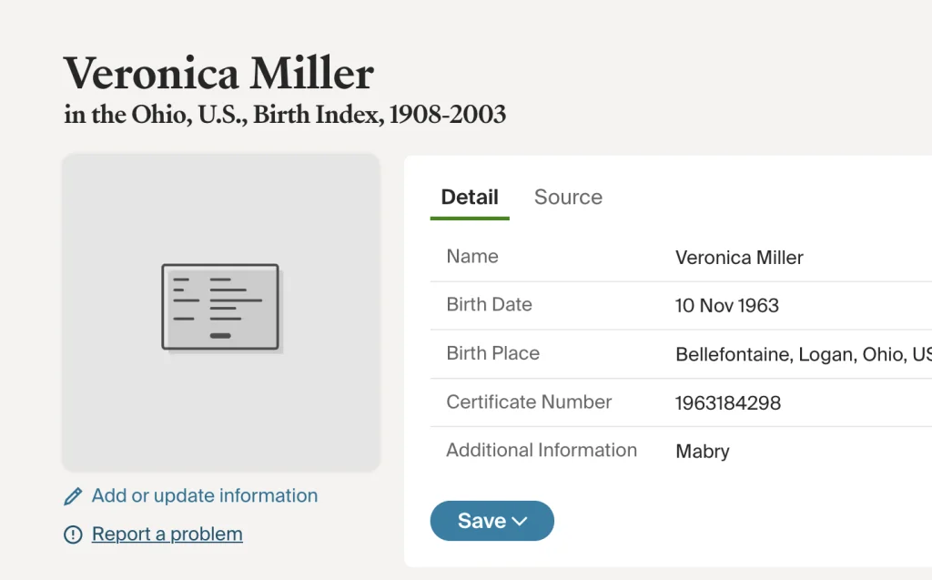Expand the Save dropdown chevron
The height and width of the screenshot is (580, 932).
coord(520,522)
